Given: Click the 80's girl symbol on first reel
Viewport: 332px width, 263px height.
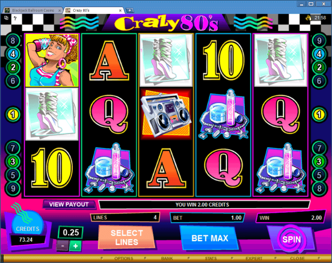Looking at the screenshot, I should pyautogui.click(x=52, y=60).
